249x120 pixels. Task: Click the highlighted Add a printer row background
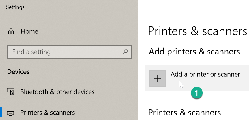point(197,78)
